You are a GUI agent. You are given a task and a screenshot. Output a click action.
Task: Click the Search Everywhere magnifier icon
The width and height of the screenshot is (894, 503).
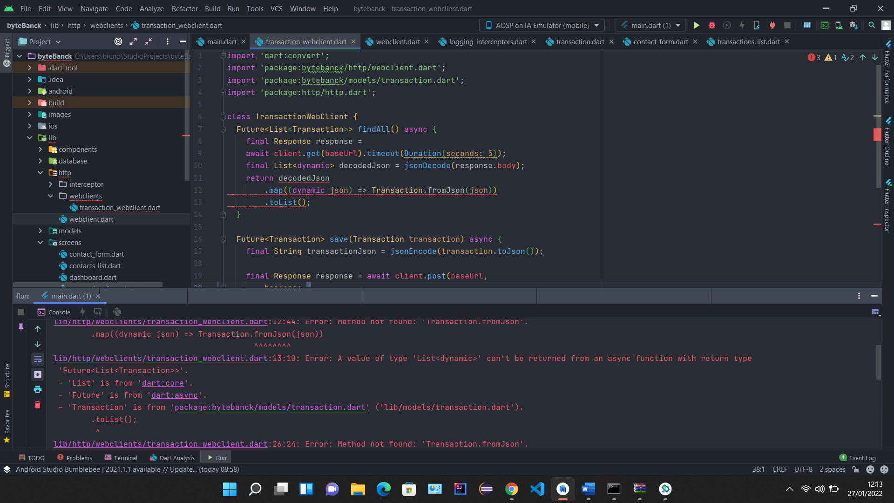click(872, 25)
